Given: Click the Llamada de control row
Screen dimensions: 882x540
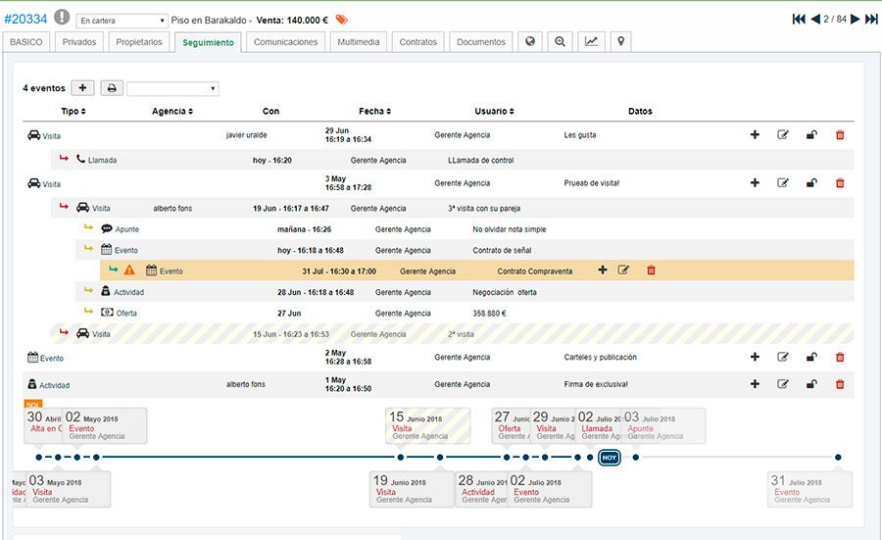Looking at the screenshot, I should pyautogui.click(x=452, y=160).
